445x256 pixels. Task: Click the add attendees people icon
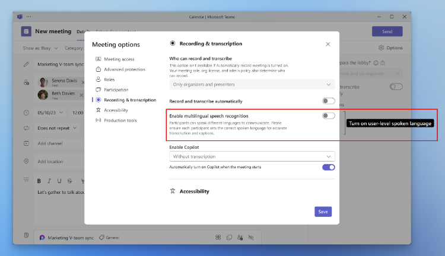tap(26, 82)
